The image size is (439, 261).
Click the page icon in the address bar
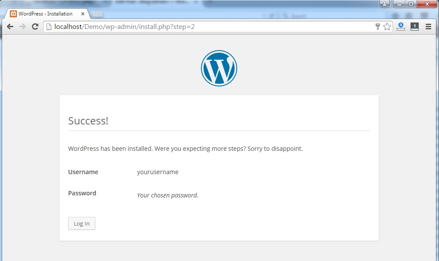click(49, 27)
